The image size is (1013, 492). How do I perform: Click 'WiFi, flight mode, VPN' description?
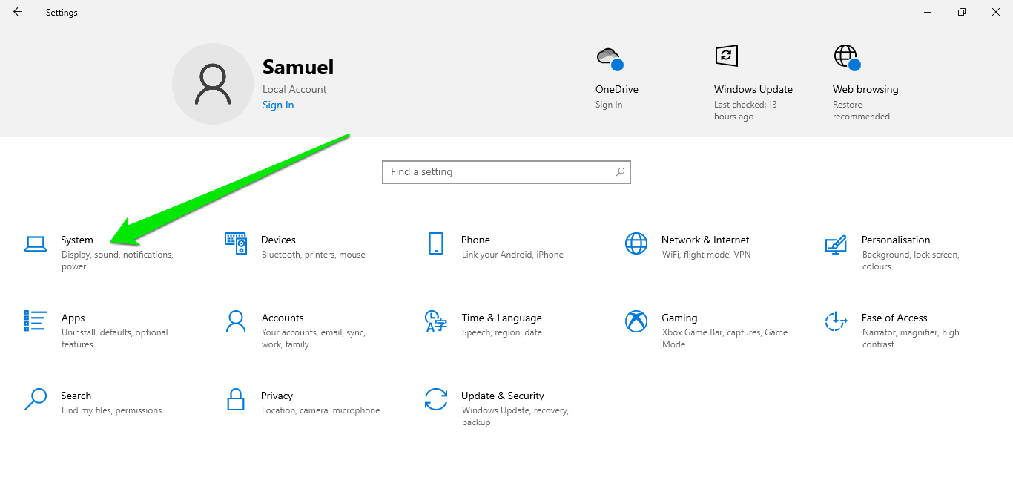click(x=707, y=255)
